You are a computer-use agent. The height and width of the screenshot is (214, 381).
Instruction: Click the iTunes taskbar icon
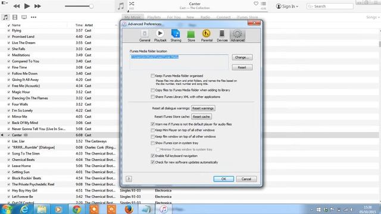164,209
